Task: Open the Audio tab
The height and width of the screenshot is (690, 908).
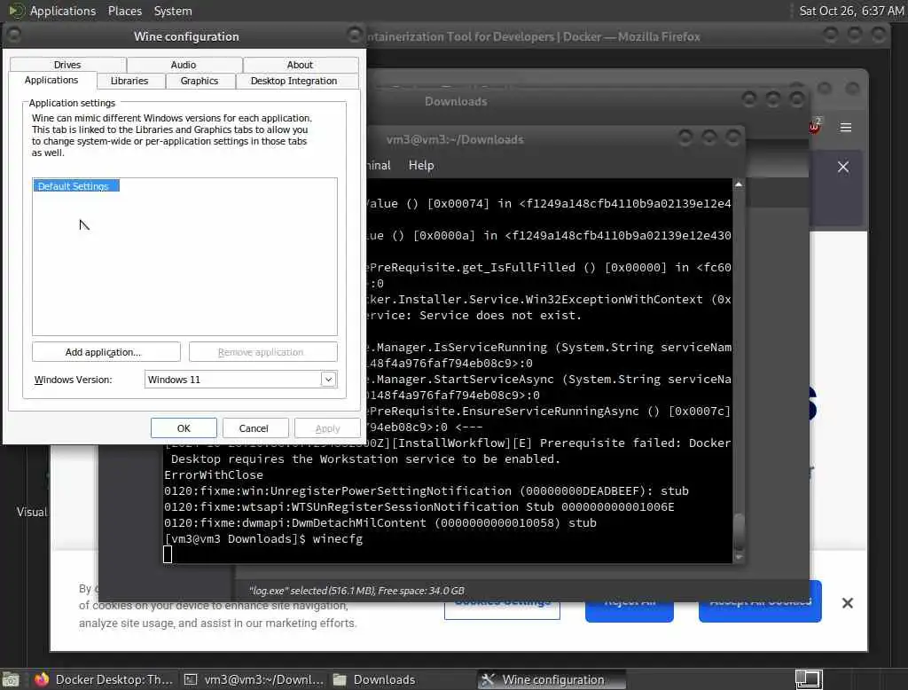Action: [x=184, y=65]
